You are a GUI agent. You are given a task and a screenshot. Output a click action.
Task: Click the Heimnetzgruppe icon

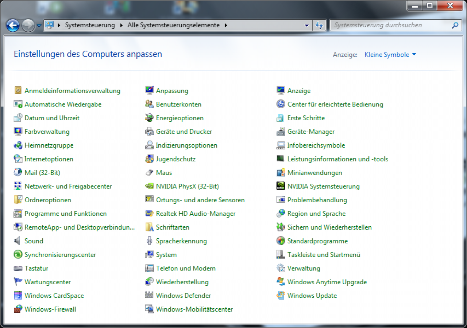18,145
